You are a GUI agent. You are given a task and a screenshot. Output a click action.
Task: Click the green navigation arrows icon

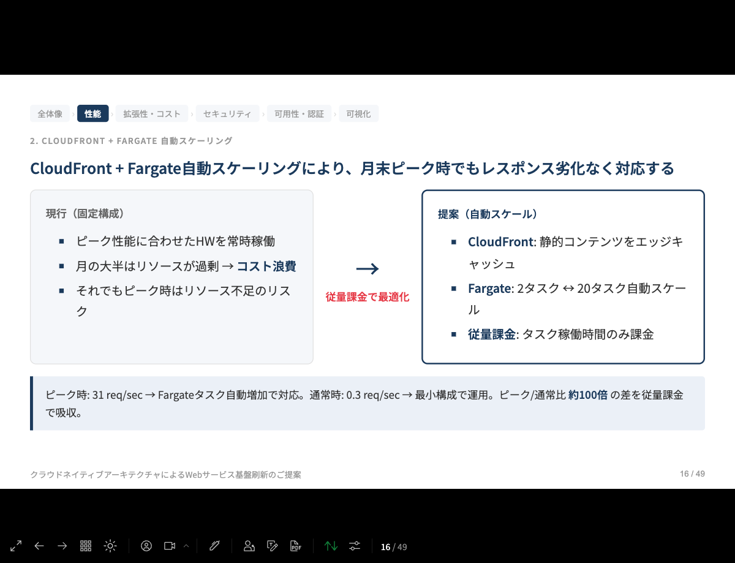point(331,546)
